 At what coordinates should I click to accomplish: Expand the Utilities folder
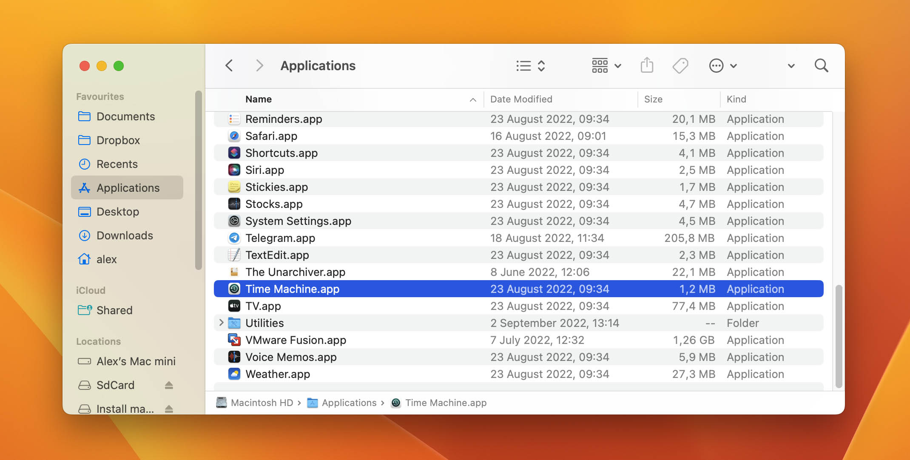click(x=222, y=323)
